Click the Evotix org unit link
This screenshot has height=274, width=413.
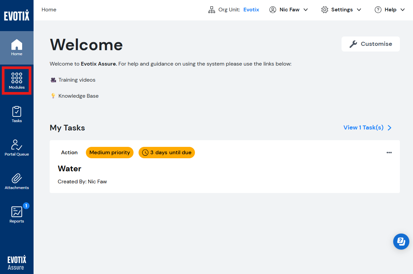coord(251,10)
